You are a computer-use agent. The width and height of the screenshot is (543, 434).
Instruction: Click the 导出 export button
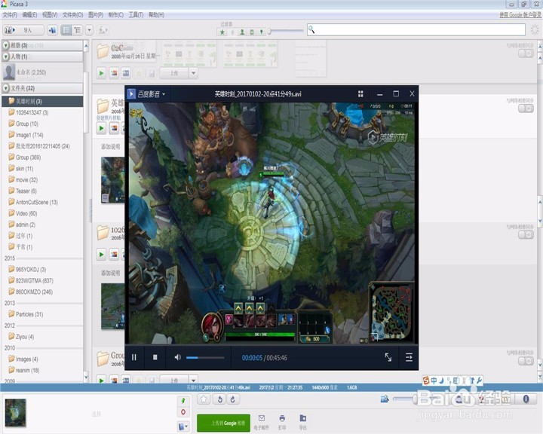pos(302,422)
